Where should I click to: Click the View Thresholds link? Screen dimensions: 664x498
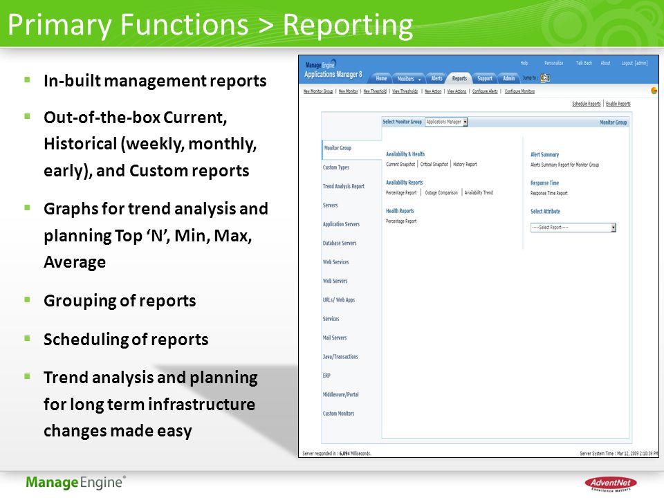pos(405,91)
